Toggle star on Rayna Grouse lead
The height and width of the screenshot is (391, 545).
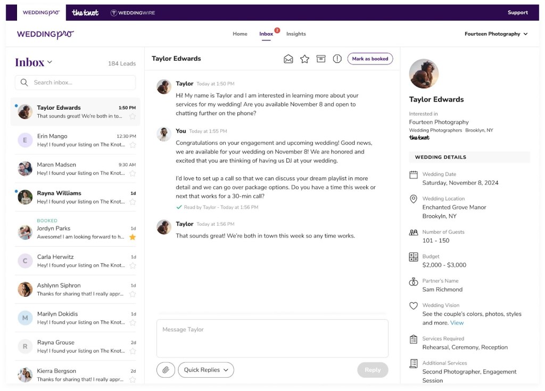(133, 351)
